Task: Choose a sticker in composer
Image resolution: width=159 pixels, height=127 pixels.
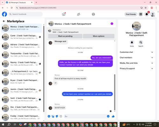Action: [x=57, y=116]
